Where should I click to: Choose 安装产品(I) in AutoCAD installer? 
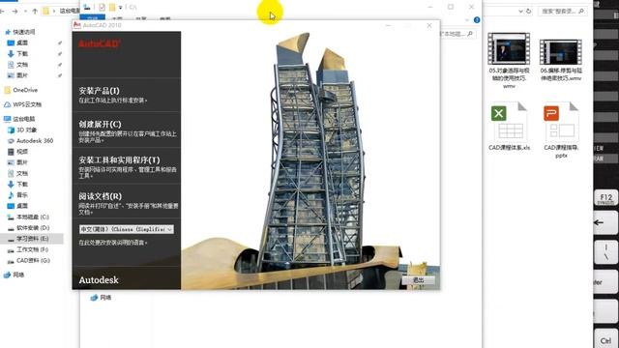click(99, 91)
